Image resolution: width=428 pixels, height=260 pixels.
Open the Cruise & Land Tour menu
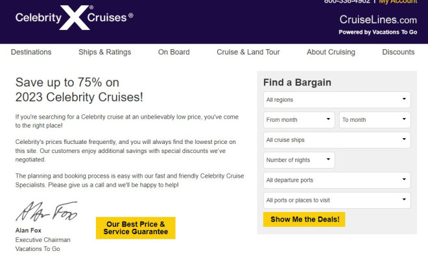click(x=248, y=52)
